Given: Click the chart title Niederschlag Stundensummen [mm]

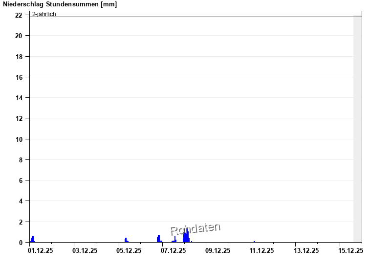Looking at the screenshot, I should tap(60, 4).
